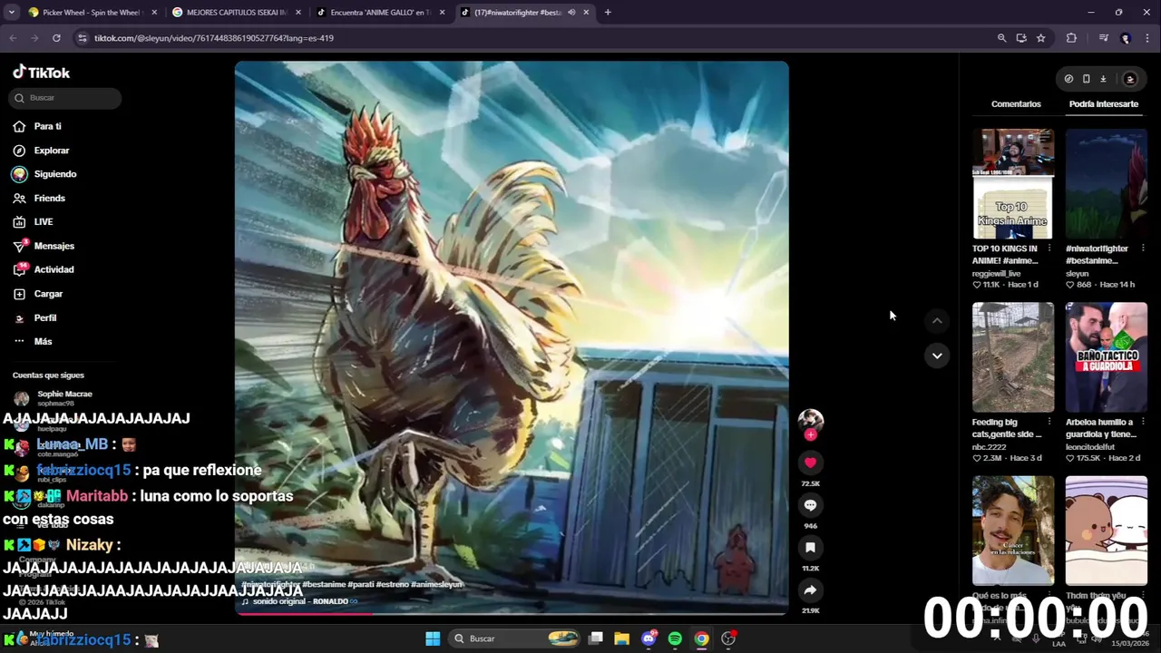The height and width of the screenshot is (653, 1161).
Task: Open options for the Feeding big cats video
Action: (1049, 422)
